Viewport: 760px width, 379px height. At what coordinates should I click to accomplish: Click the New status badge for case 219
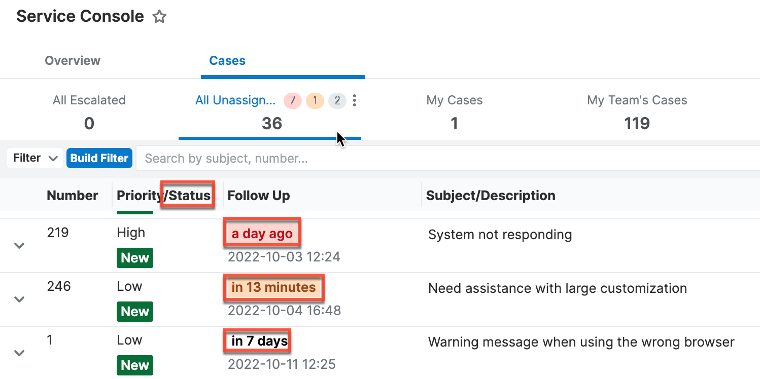135,258
